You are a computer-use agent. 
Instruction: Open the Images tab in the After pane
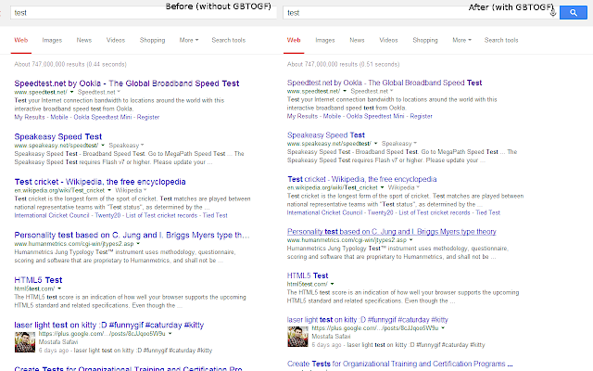point(325,40)
